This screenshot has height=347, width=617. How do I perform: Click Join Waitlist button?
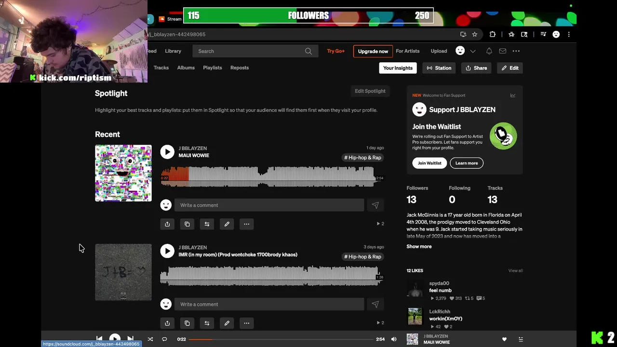click(429, 163)
